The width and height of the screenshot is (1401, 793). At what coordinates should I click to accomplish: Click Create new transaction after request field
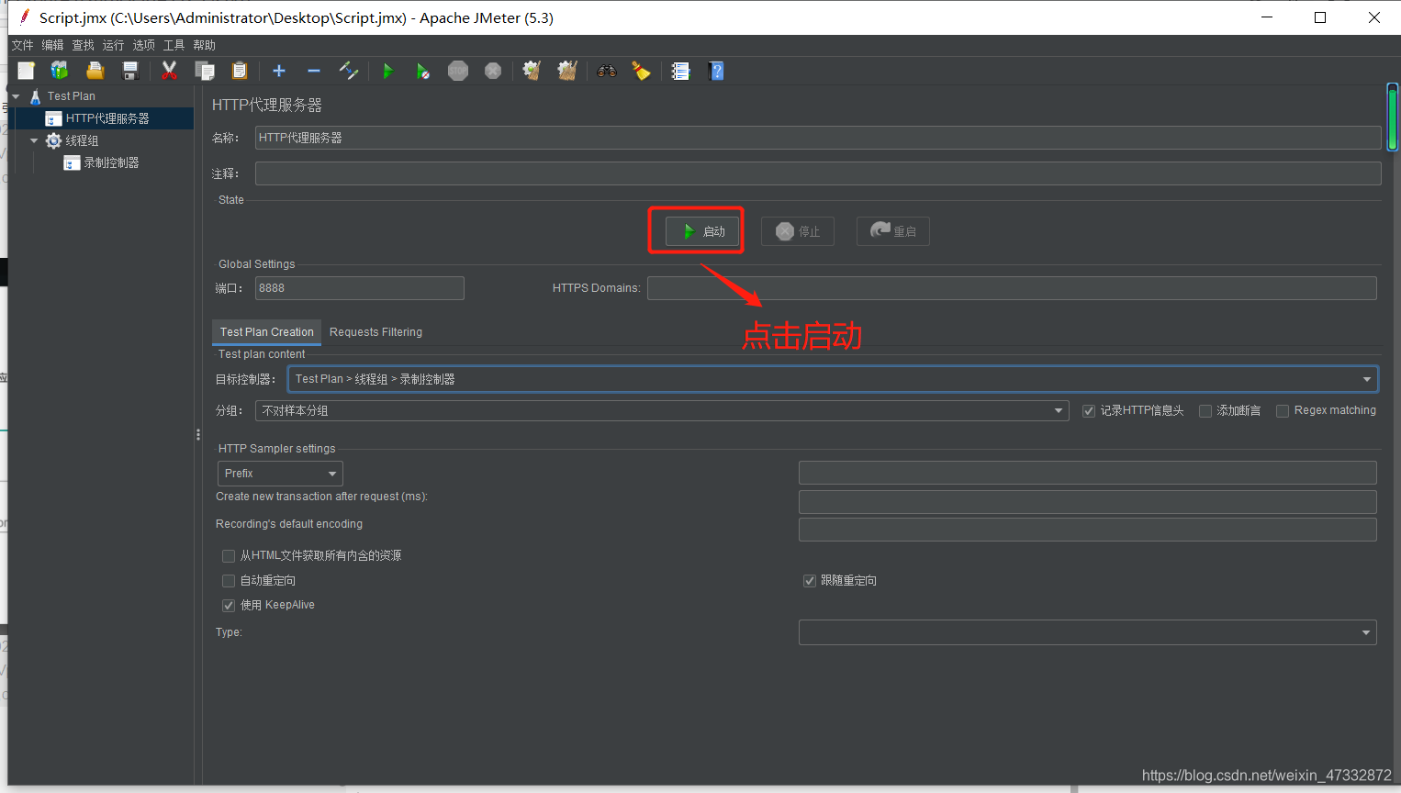click(x=1088, y=501)
